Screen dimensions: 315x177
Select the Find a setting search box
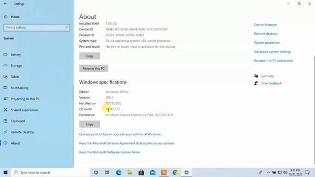click(x=37, y=28)
